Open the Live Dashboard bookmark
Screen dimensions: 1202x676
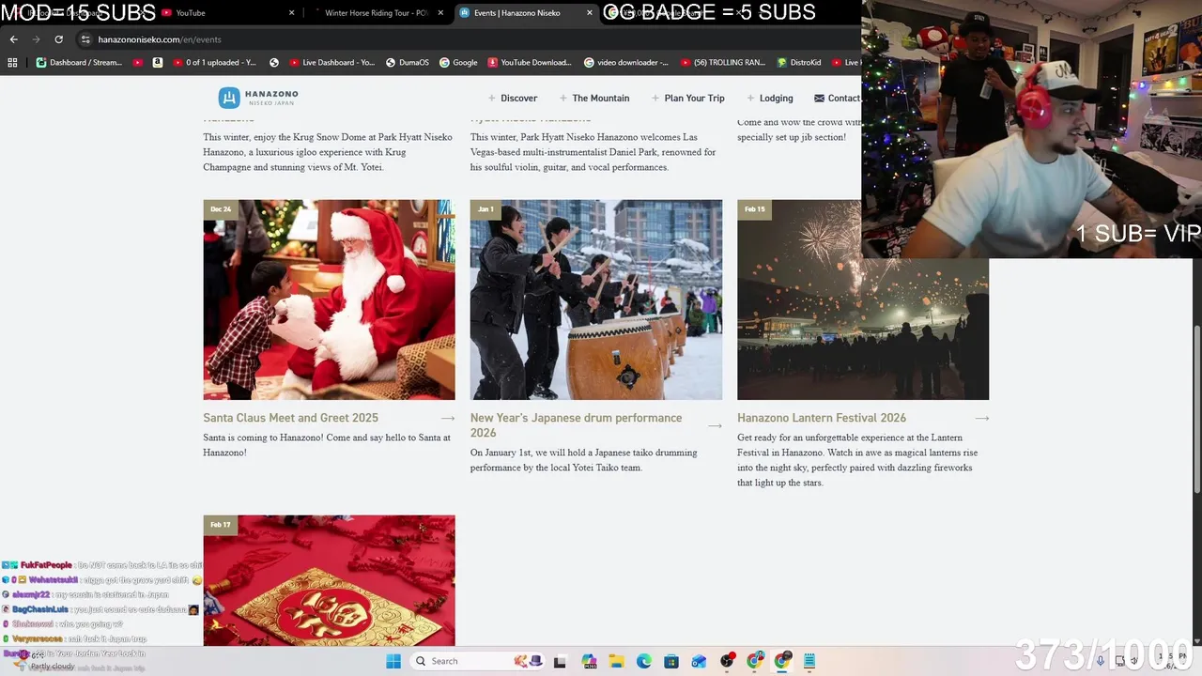click(331, 63)
